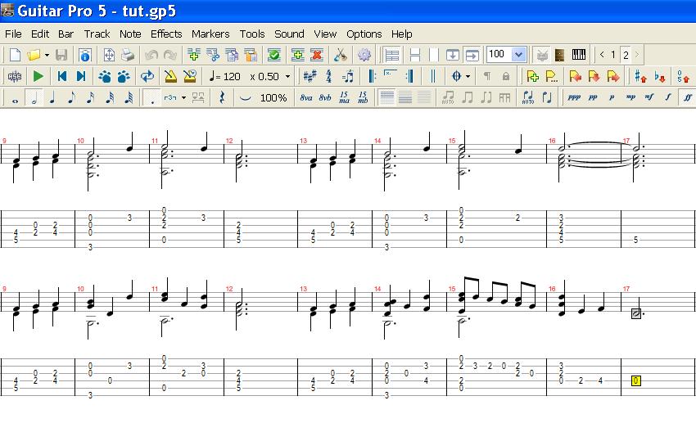
Task: Go to previous marker flag icon
Action: pos(576,76)
